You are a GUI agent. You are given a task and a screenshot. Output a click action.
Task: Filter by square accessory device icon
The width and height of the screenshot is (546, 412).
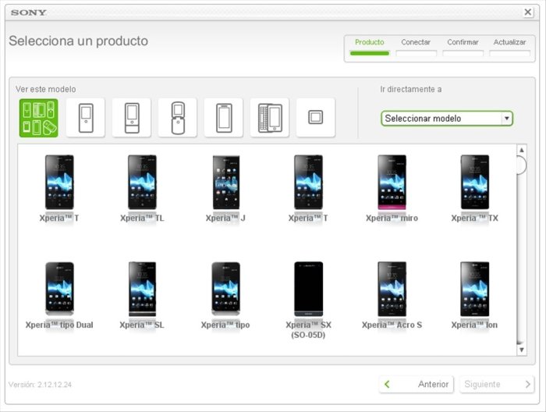point(315,118)
